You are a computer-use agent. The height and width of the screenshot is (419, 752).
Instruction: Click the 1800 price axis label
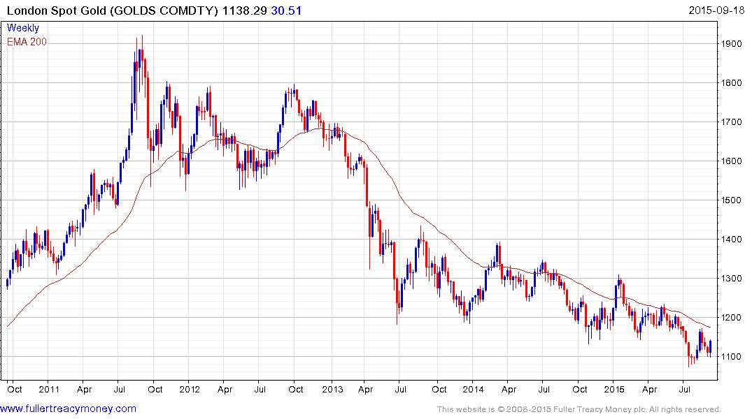pyautogui.click(x=732, y=83)
